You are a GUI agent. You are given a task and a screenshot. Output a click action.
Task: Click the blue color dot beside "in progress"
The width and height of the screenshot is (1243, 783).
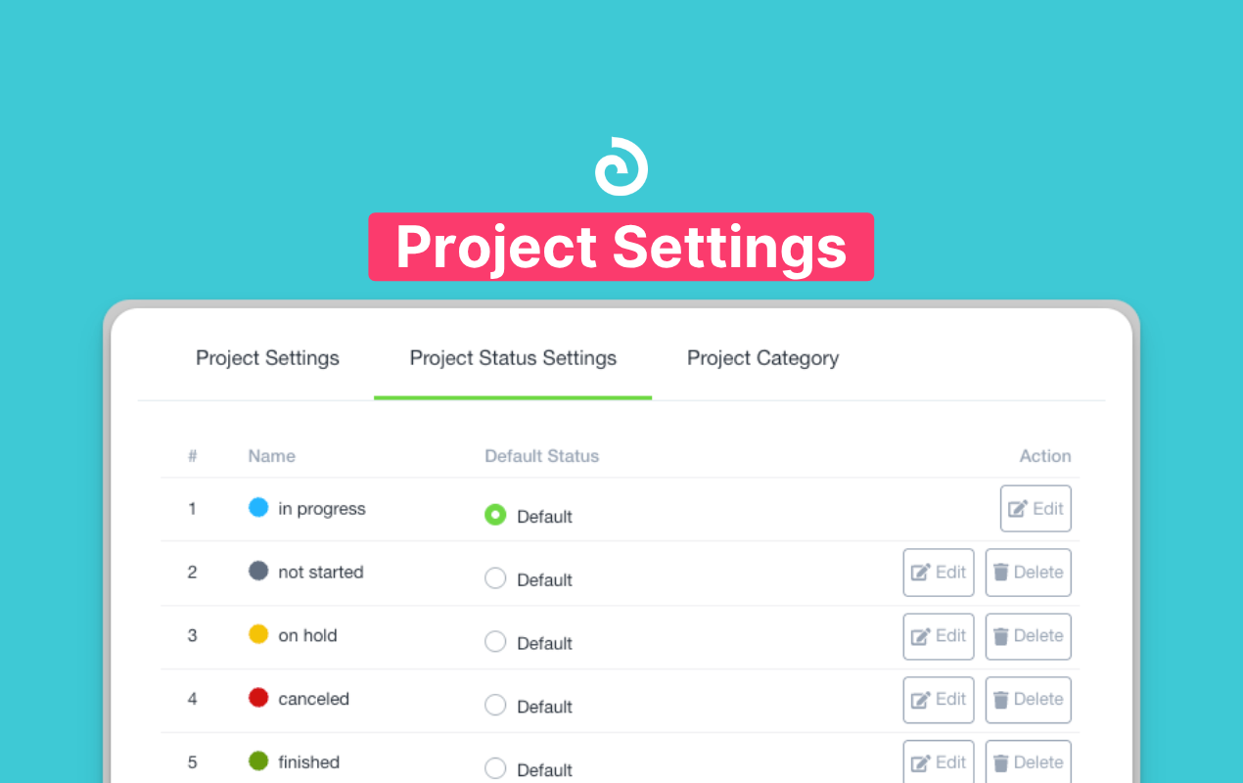pos(257,507)
